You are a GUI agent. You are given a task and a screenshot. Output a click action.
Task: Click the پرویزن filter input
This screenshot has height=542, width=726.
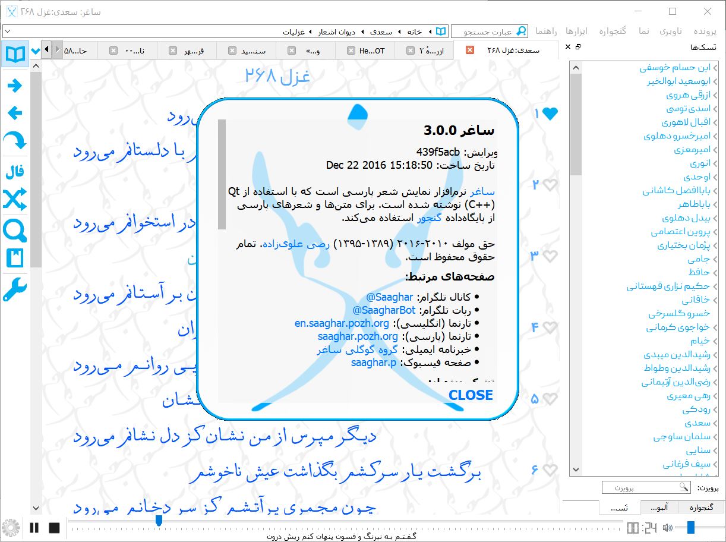(x=646, y=488)
